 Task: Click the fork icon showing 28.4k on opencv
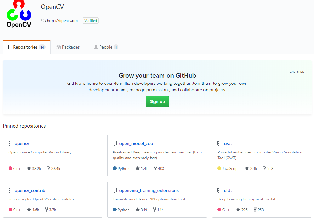tap(49, 168)
